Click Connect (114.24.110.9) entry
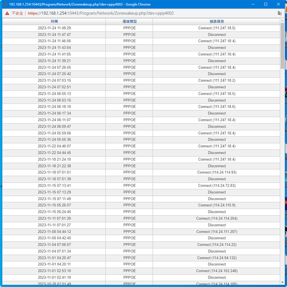The width and height of the screenshot is (287, 287). tap(217, 205)
